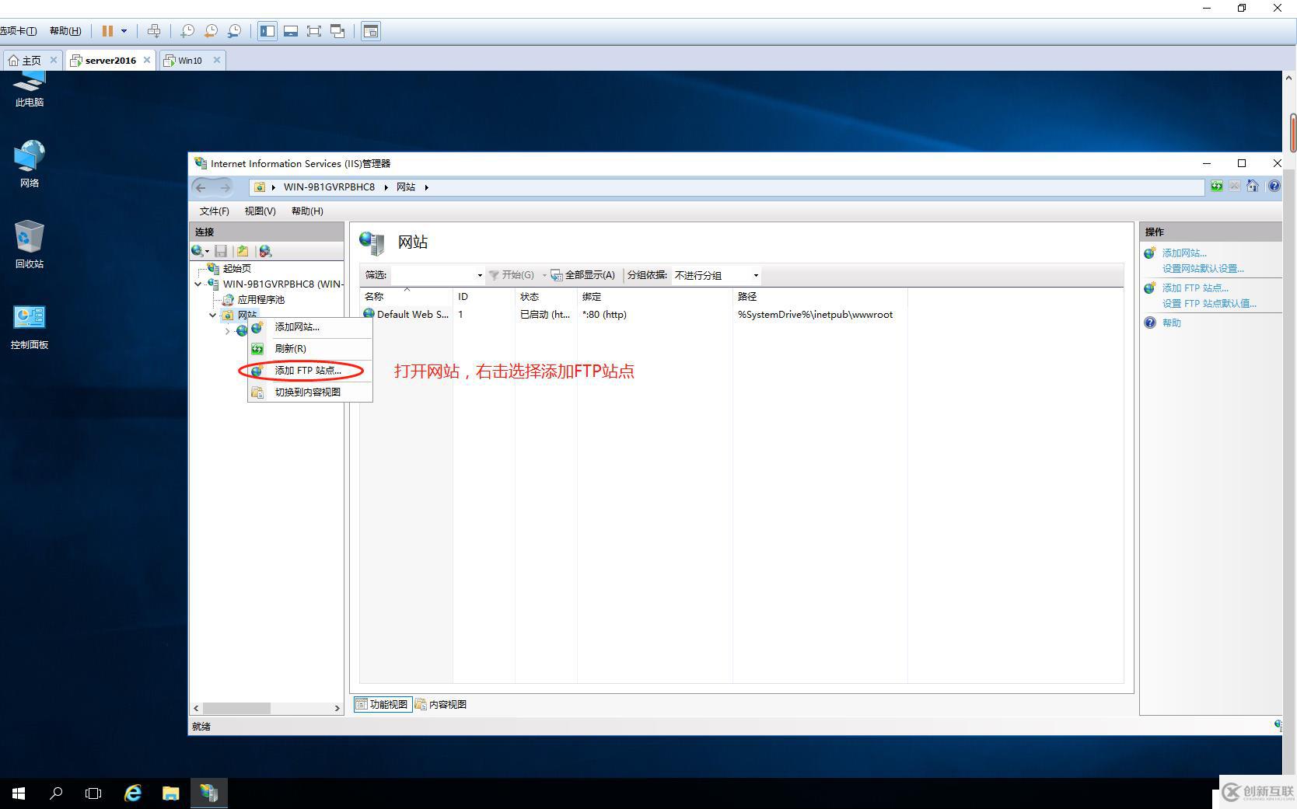
Task: Toggle the thumbnail bar icon in VMware toolbar
Action: [x=291, y=31]
